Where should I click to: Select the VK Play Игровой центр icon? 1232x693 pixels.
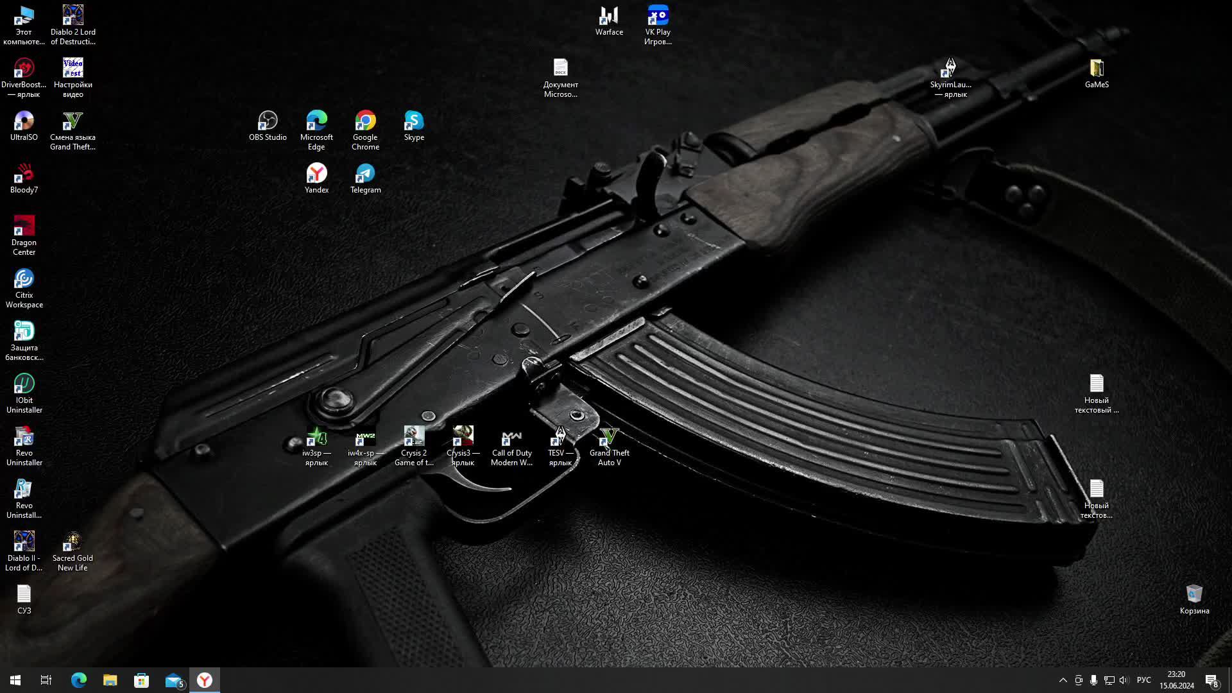pos(658,26)
